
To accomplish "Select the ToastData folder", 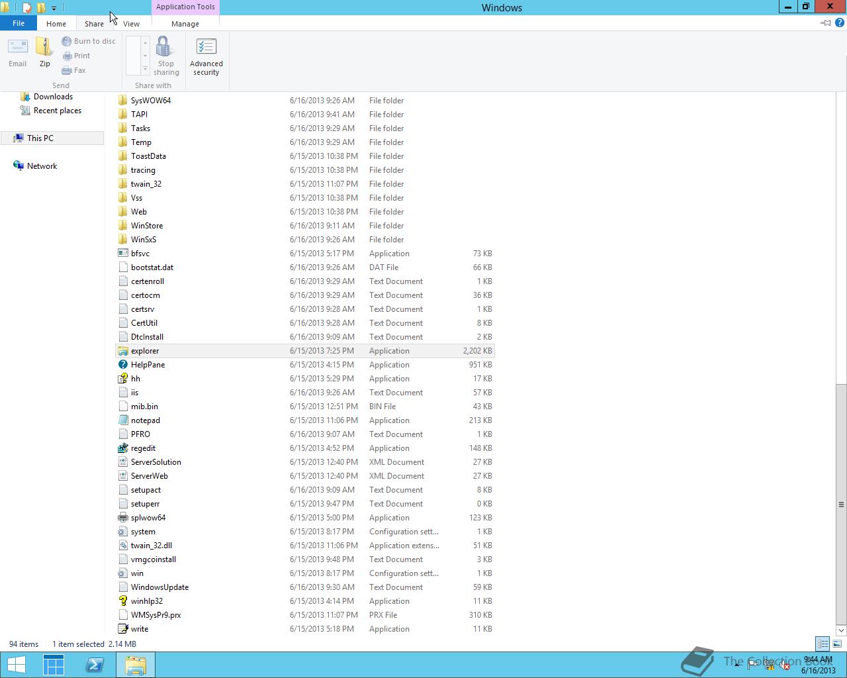I will point(305,156).
